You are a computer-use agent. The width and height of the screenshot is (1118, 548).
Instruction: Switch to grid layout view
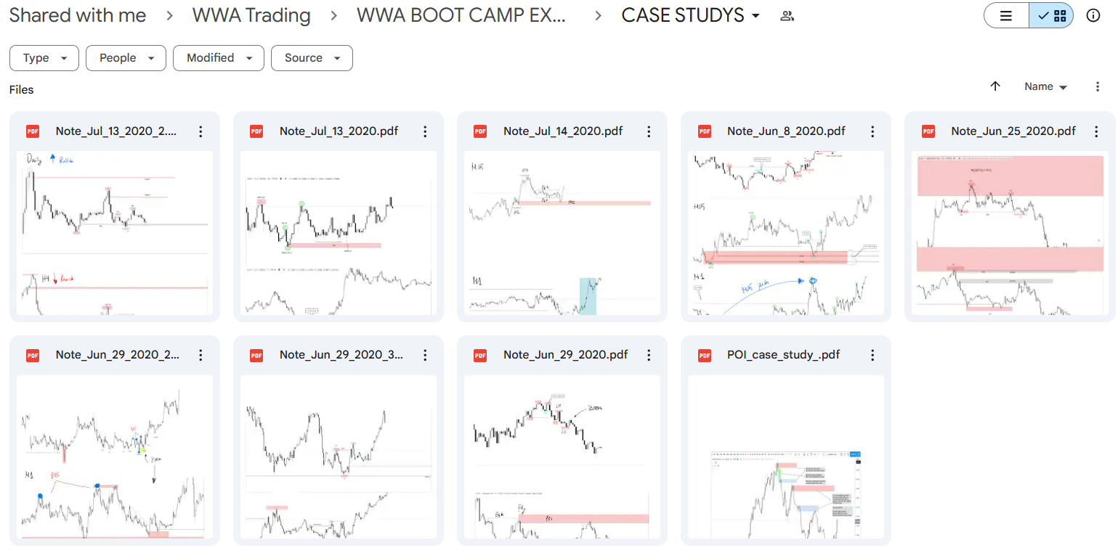(1051, 15)
